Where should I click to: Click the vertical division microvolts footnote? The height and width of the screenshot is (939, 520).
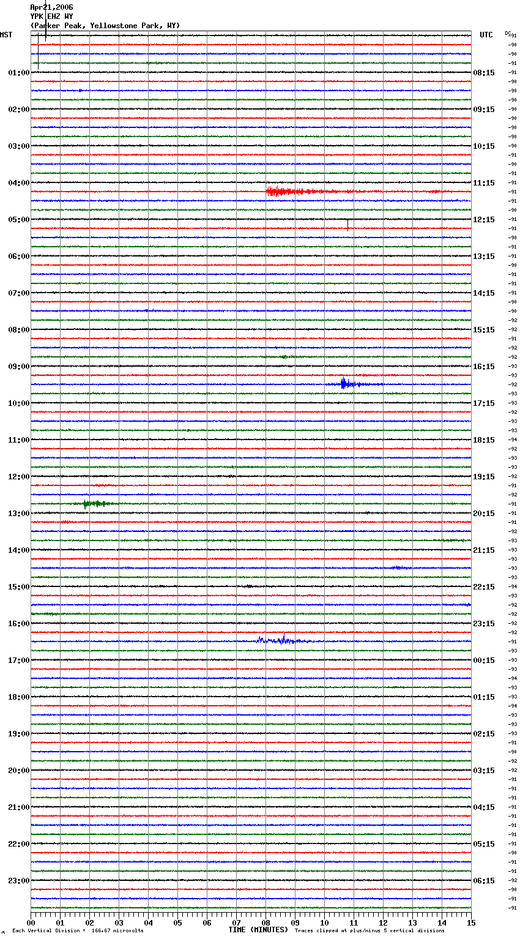[x=78, y=930]
